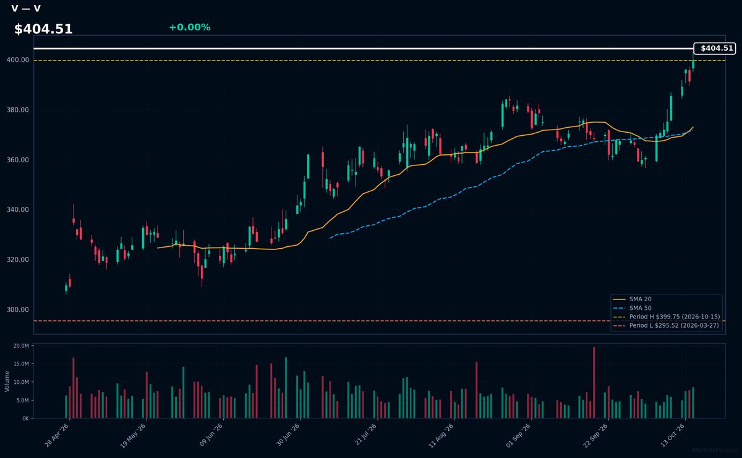This screenshot has width=742, height=458.
Task: Click the 400.00 price axis label
Action: click(x=19, y=60)
